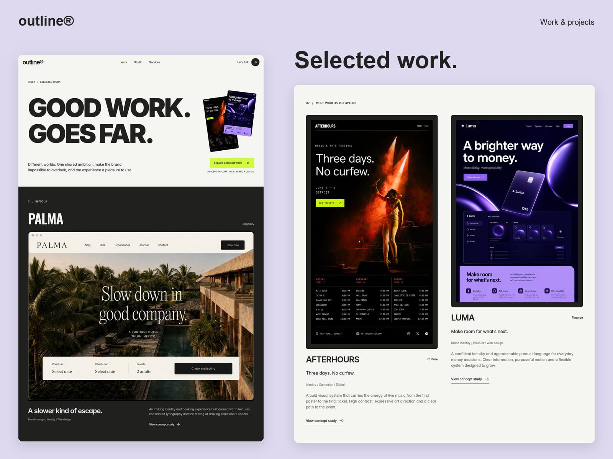The width and height of the screenshot is (613, 459).
Task: Click the globe icon beside afterhoursfest.com
Action: [357, 334]
